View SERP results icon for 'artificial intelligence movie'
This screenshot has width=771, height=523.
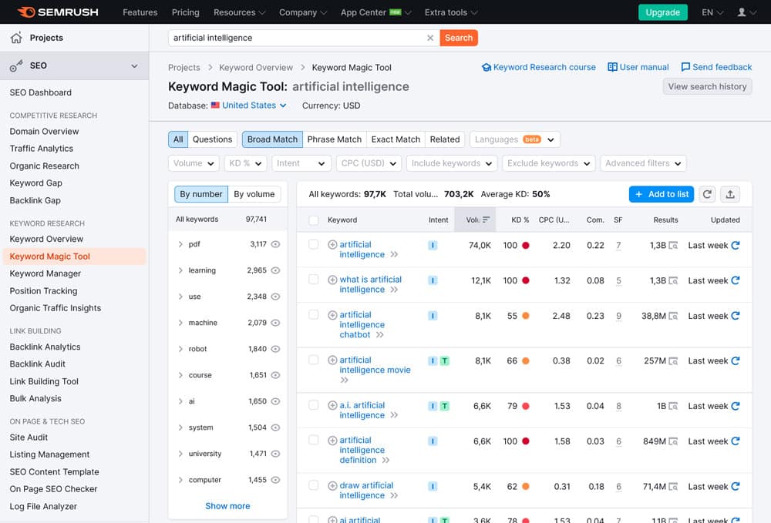673,360
